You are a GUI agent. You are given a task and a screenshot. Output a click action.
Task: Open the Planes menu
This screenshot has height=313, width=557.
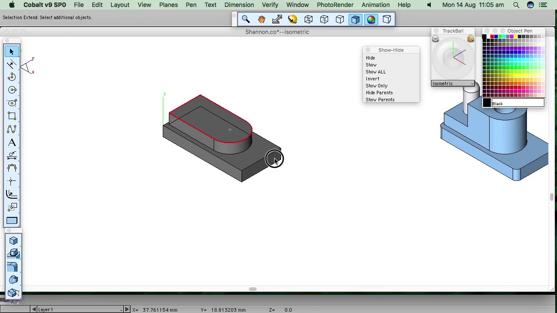(168, 5)
